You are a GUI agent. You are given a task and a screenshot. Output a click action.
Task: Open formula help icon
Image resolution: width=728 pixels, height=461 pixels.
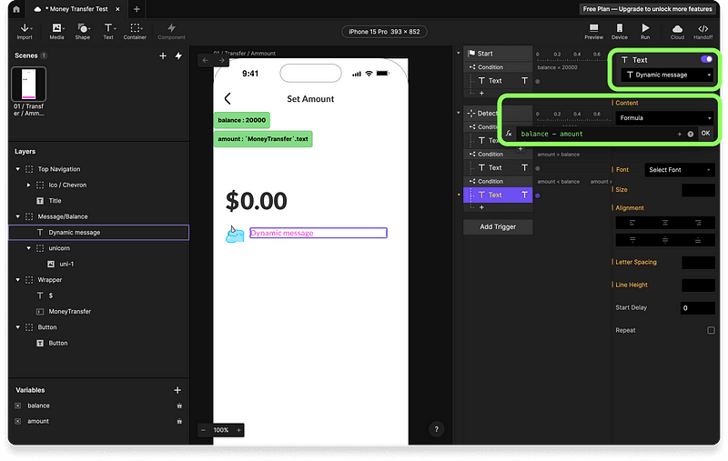point(691,134)
